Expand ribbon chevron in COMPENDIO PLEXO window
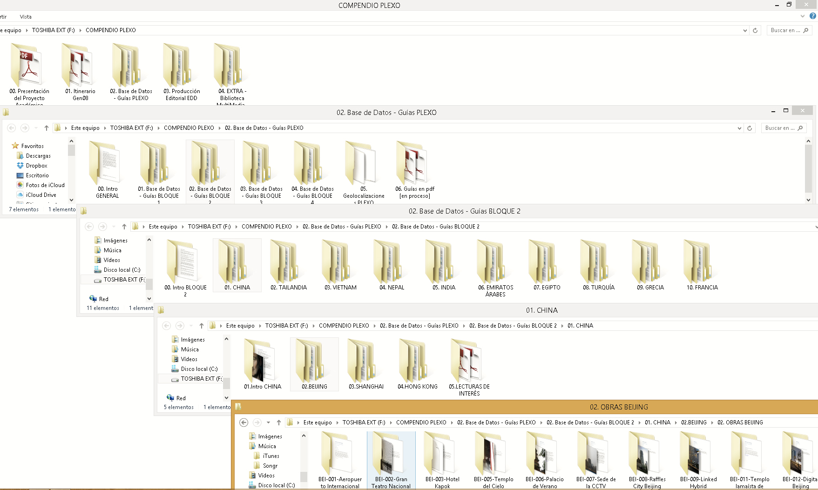This screenshot has height=490, width=818. [803, 16]
